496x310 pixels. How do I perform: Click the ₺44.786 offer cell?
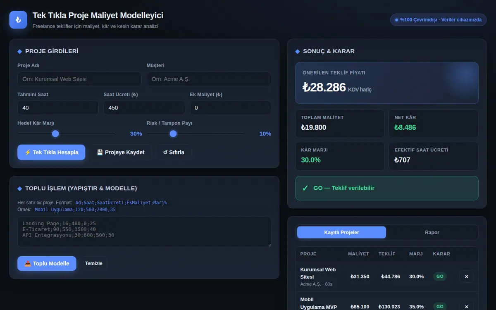pos(390,277)
